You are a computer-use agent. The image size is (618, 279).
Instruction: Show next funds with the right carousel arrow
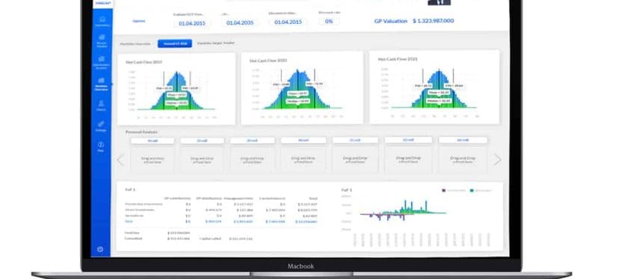click(x=498, y=160)
